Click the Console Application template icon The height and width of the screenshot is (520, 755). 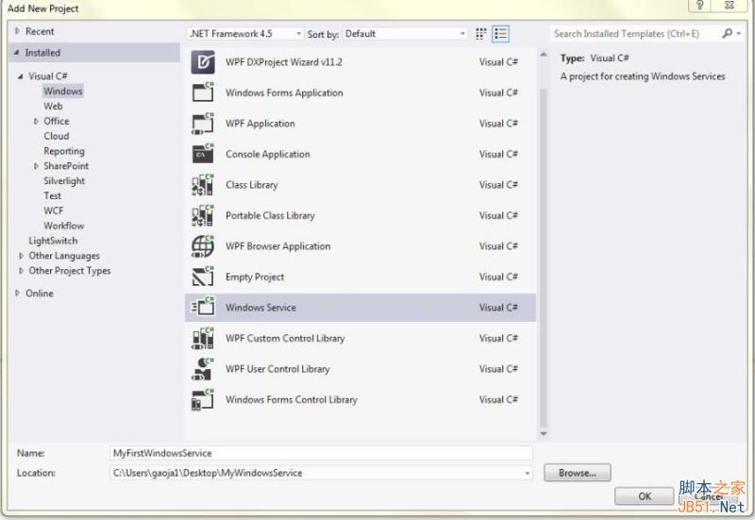point(203,154)
